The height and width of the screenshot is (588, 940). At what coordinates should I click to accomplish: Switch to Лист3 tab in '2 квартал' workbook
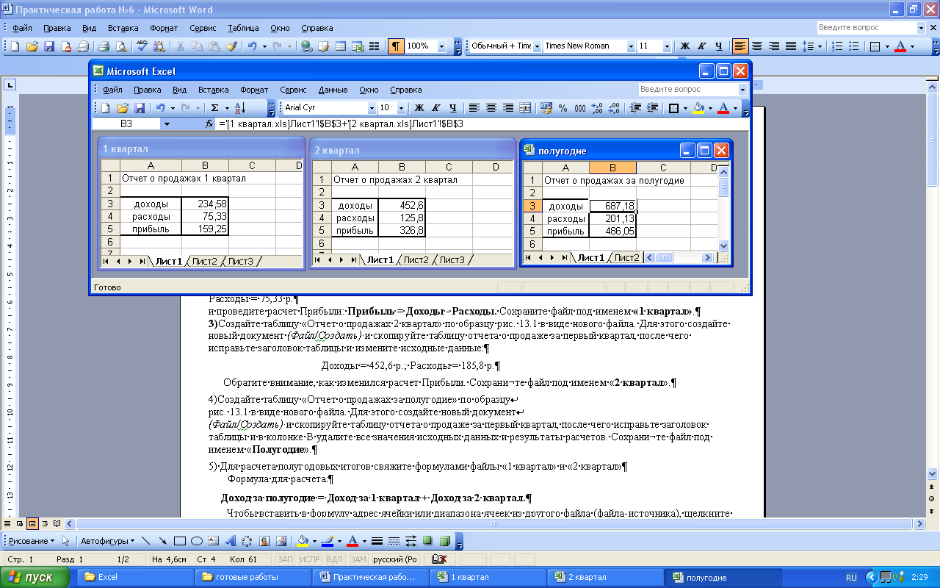point(452,259)
